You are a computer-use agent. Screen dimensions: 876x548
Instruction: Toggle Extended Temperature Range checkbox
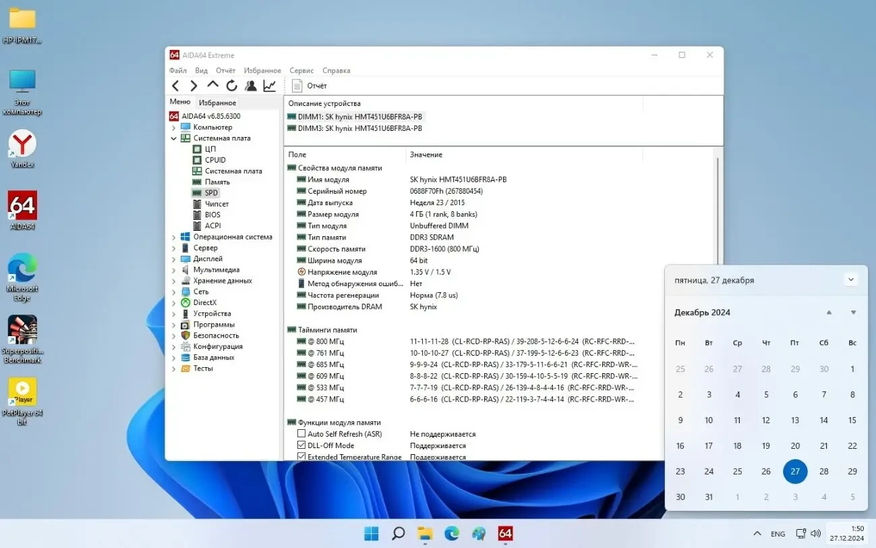click(x=300, y=456)
